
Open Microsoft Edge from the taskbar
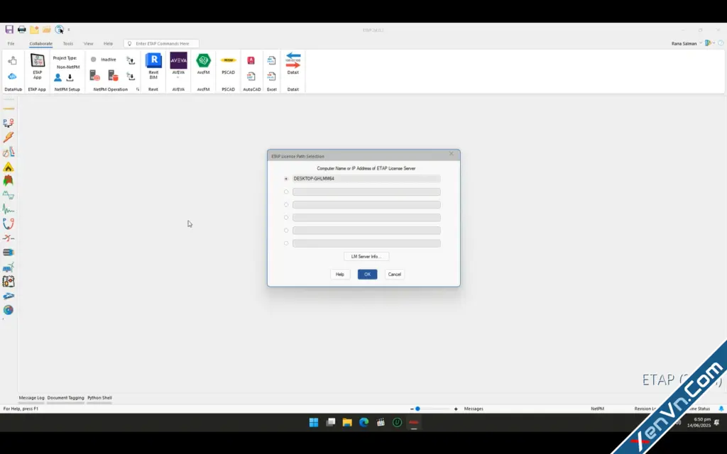coord(364,423)
